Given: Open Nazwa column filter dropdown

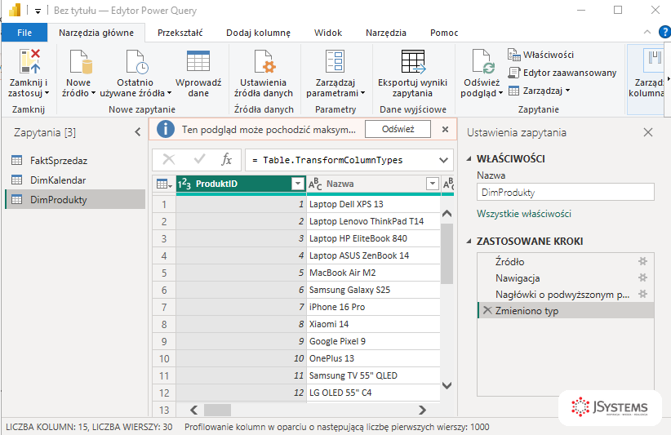Looking at the screenshot, I should 433,184.
